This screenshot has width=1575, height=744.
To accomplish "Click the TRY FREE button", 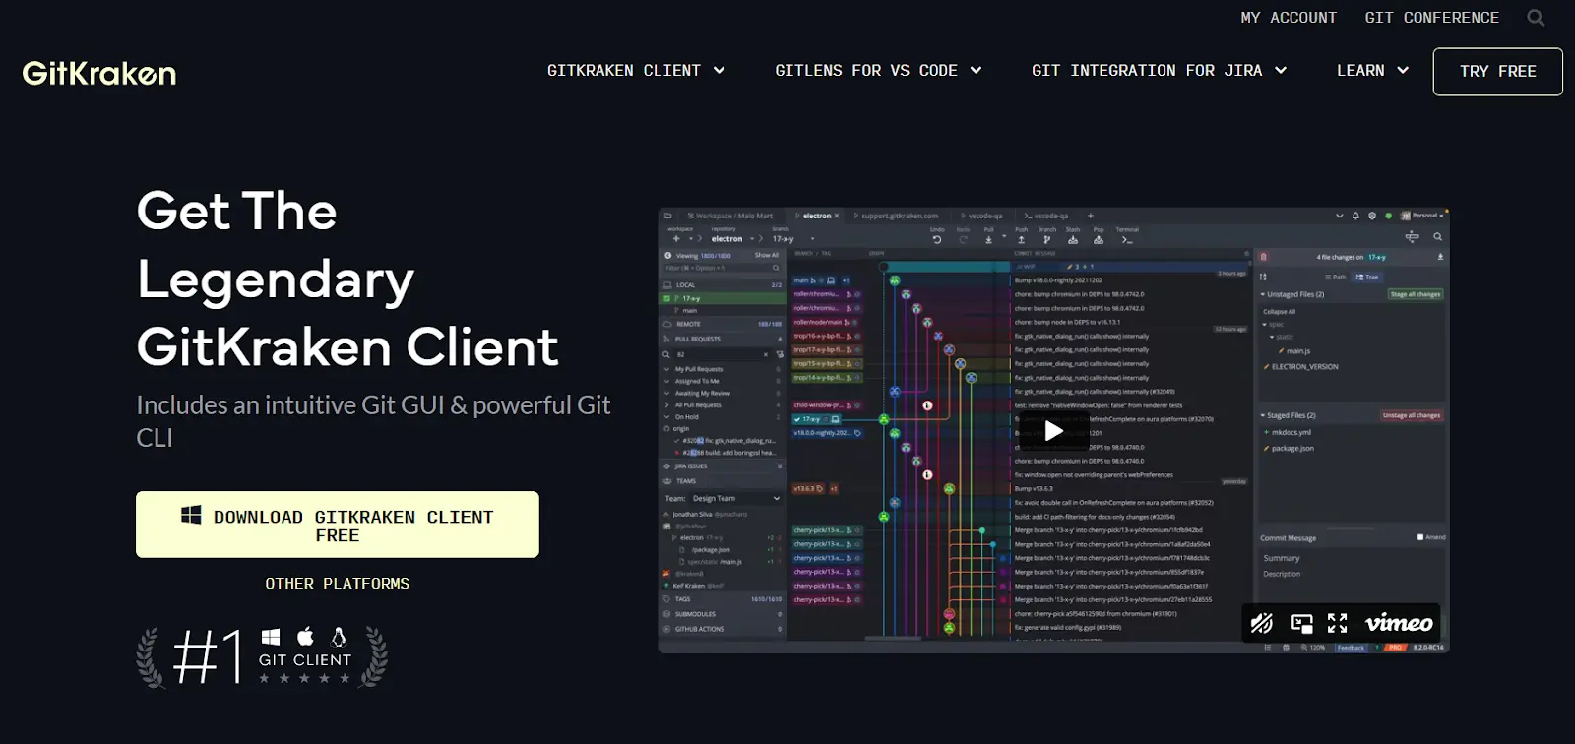I will pyautogui.click(x=1497, y=72).
